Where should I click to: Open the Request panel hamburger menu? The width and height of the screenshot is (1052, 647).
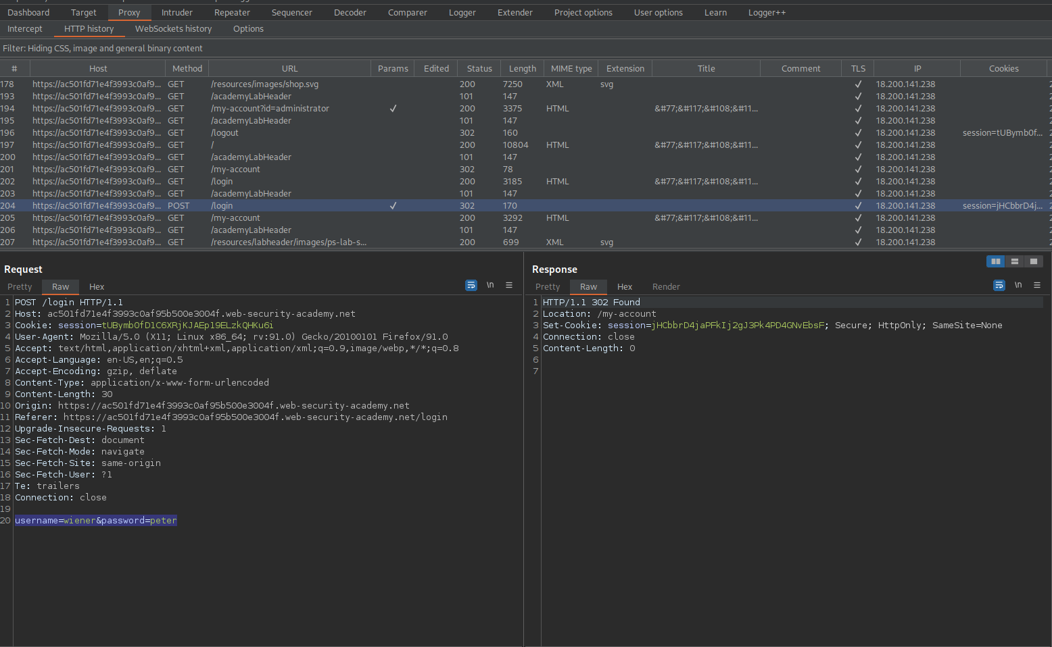coord(509,285)
